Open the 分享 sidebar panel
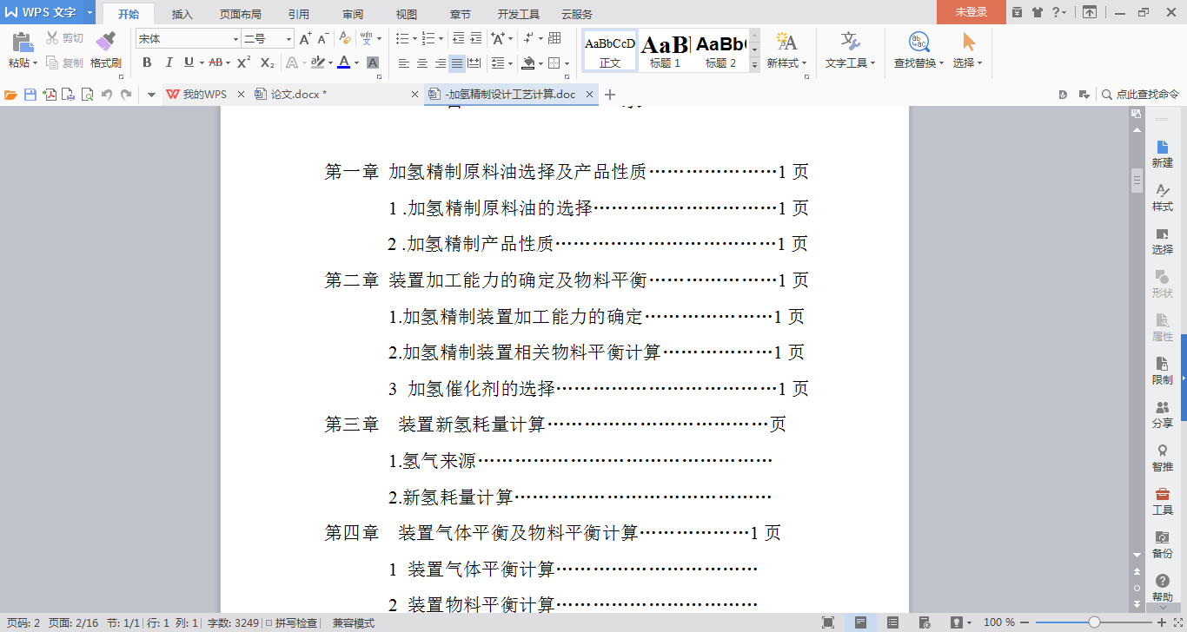 (x=1162, y=414)
